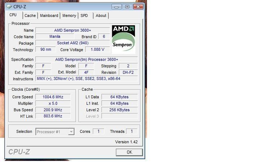Screen dimensions: 260x162
Task: Open the Mainboard tab
Action: 49,15
